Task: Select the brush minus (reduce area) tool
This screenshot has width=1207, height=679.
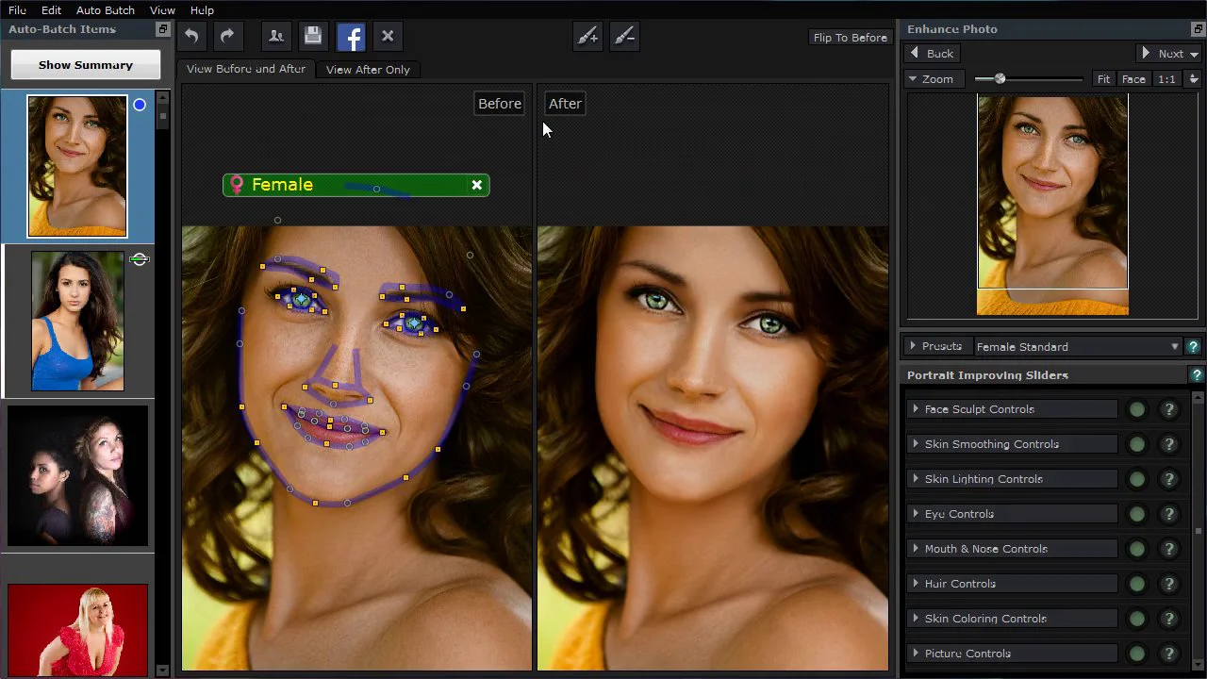Action: tap(624, 37)
